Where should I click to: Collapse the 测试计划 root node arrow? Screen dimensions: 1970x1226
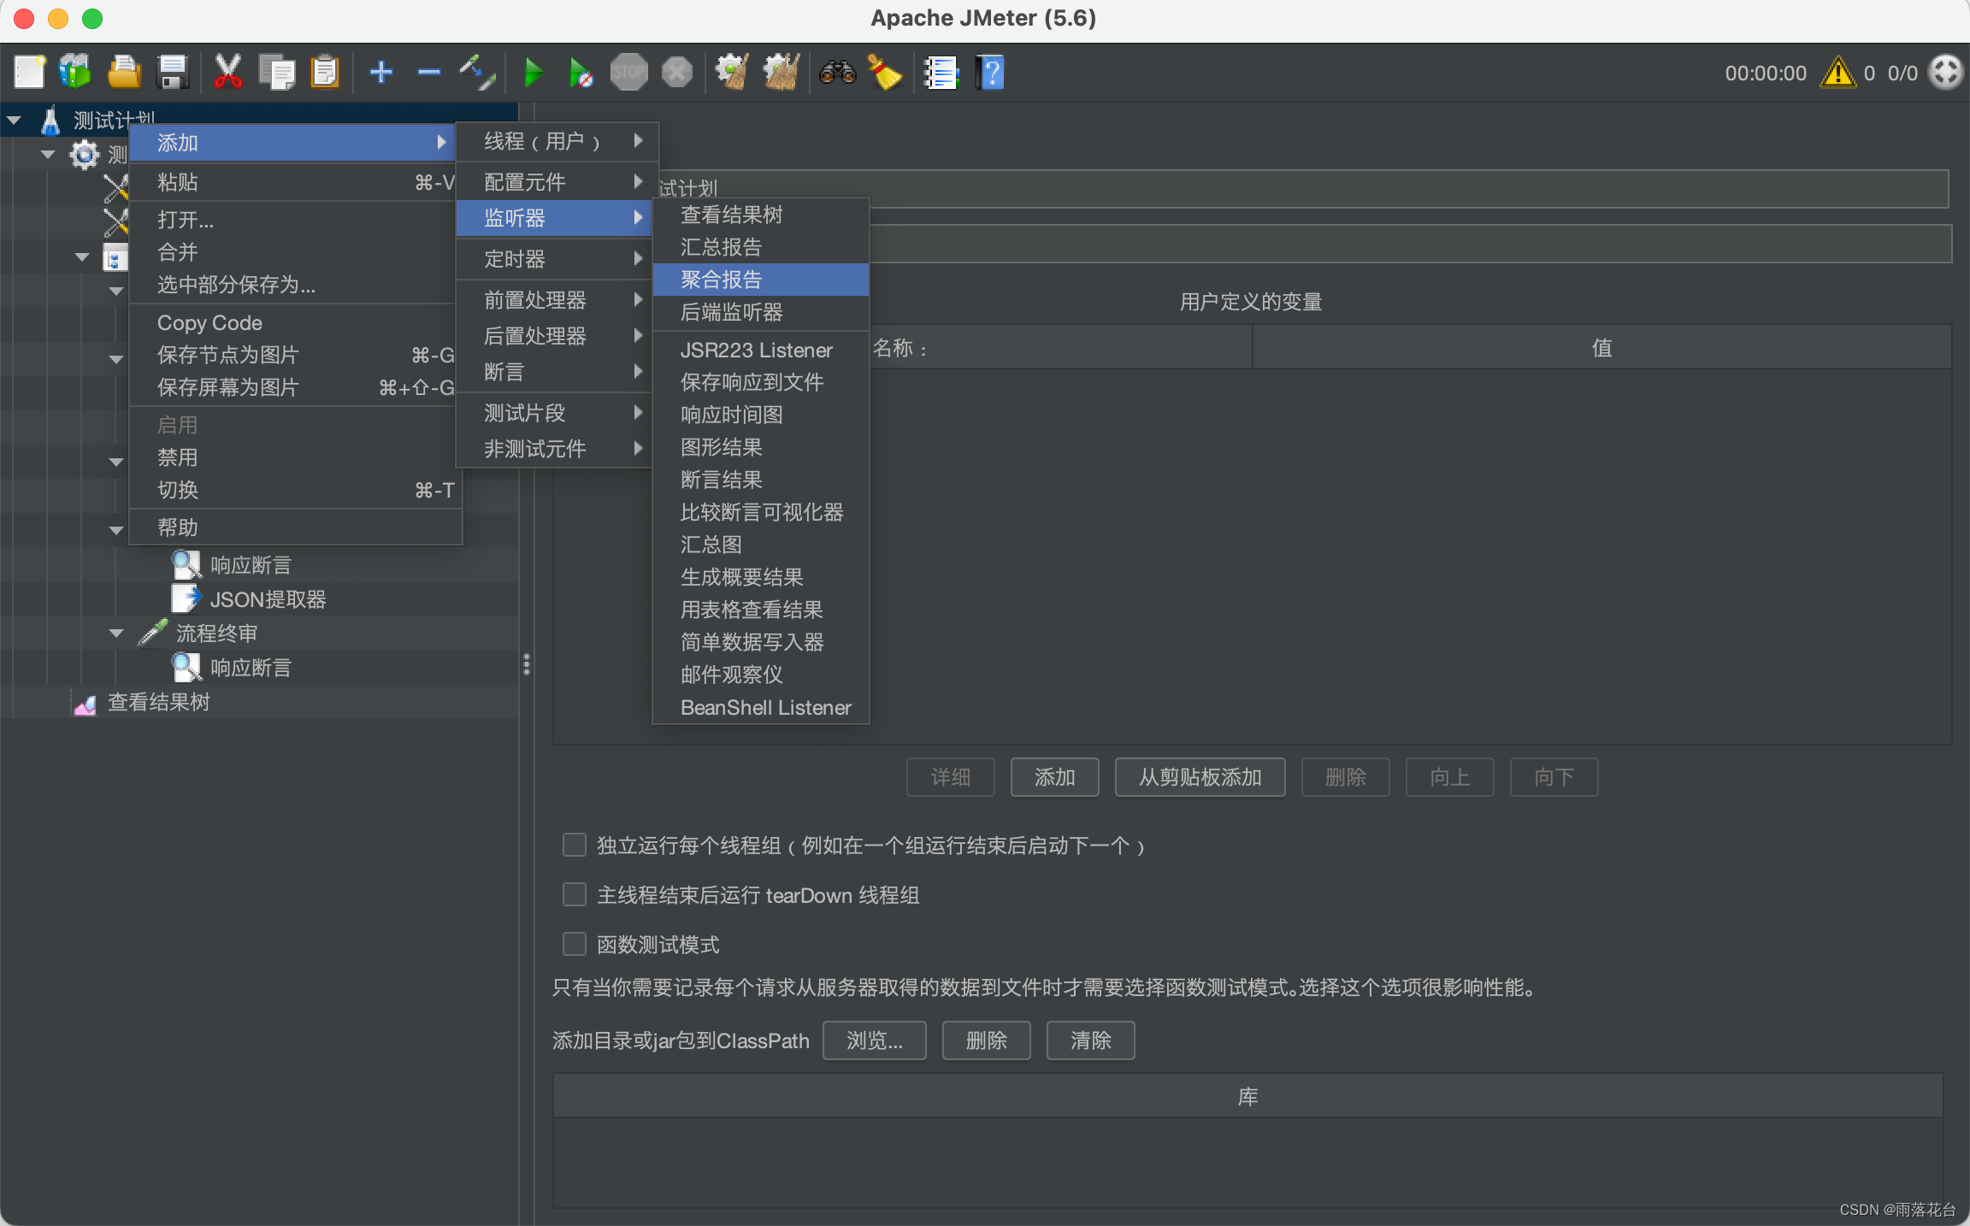tap(15, 121)
